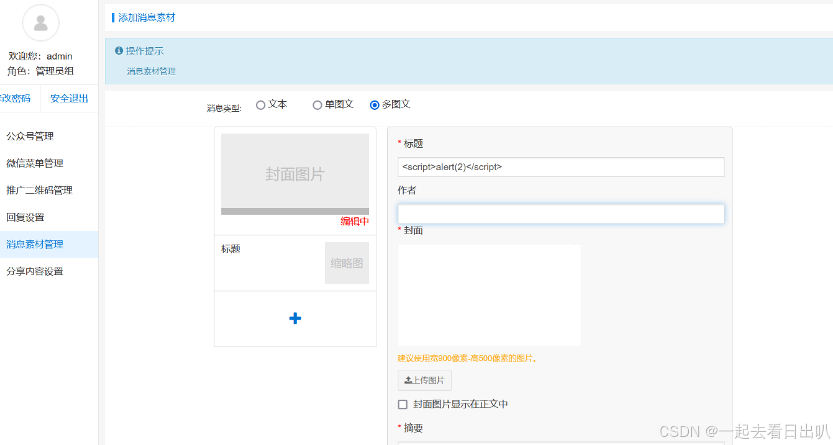Open 消息素材管理 in sidebar

49,245
